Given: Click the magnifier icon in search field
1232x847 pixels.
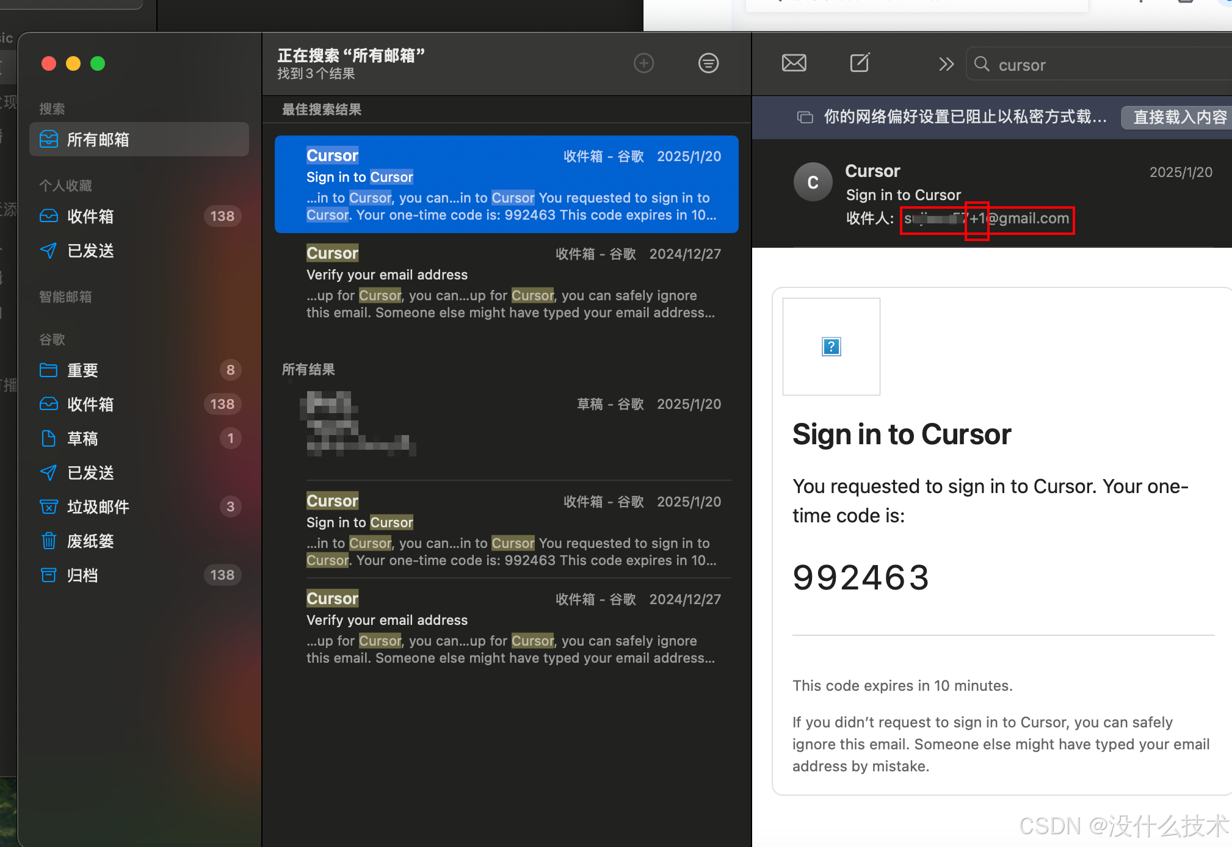Looking at the screenshot, I should click(982, 64).
